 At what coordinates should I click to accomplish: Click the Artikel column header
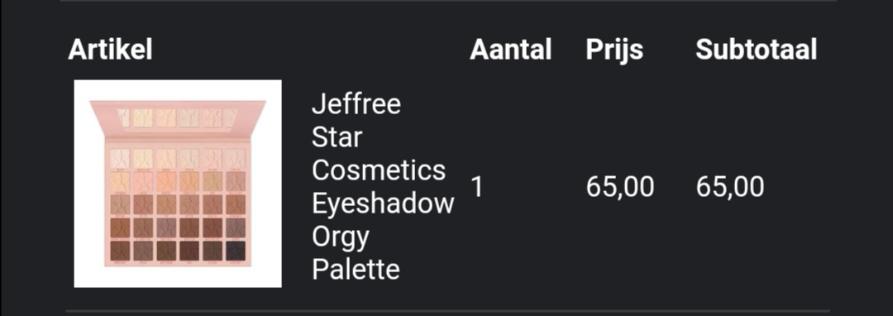(x=110, y=50)
